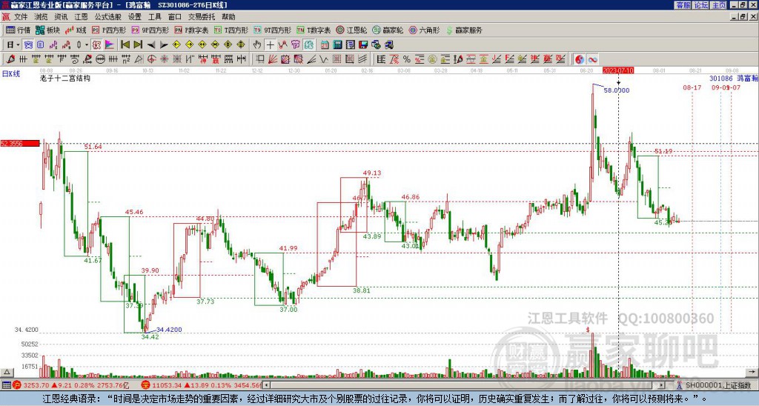Open the 工具 menu

154,17
